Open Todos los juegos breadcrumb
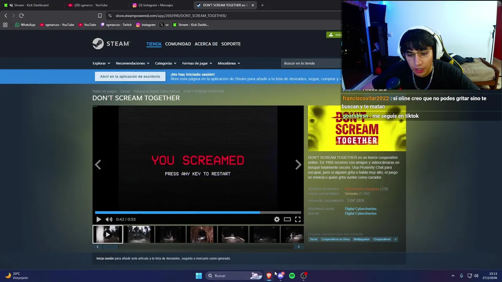The width and height of the screenshot is (502, 282). pos(104,91)
